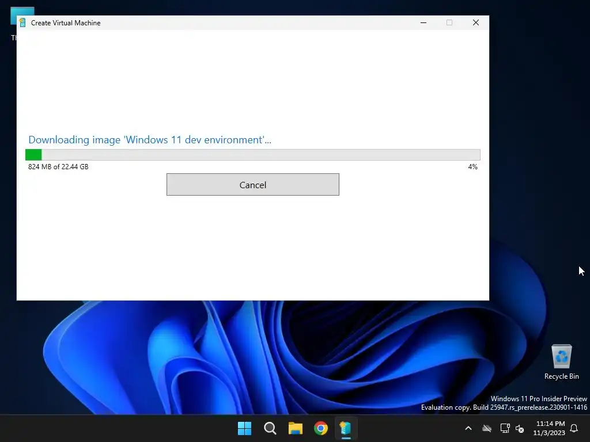Open the Recycle Bin desktop icon

(561, 361)
